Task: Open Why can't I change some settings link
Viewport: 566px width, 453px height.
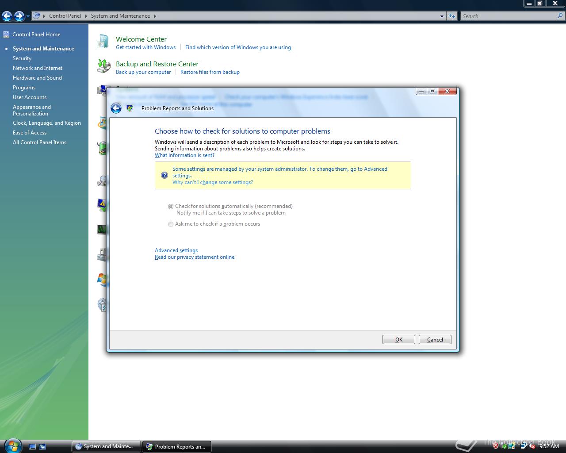Action: point(213,182)
